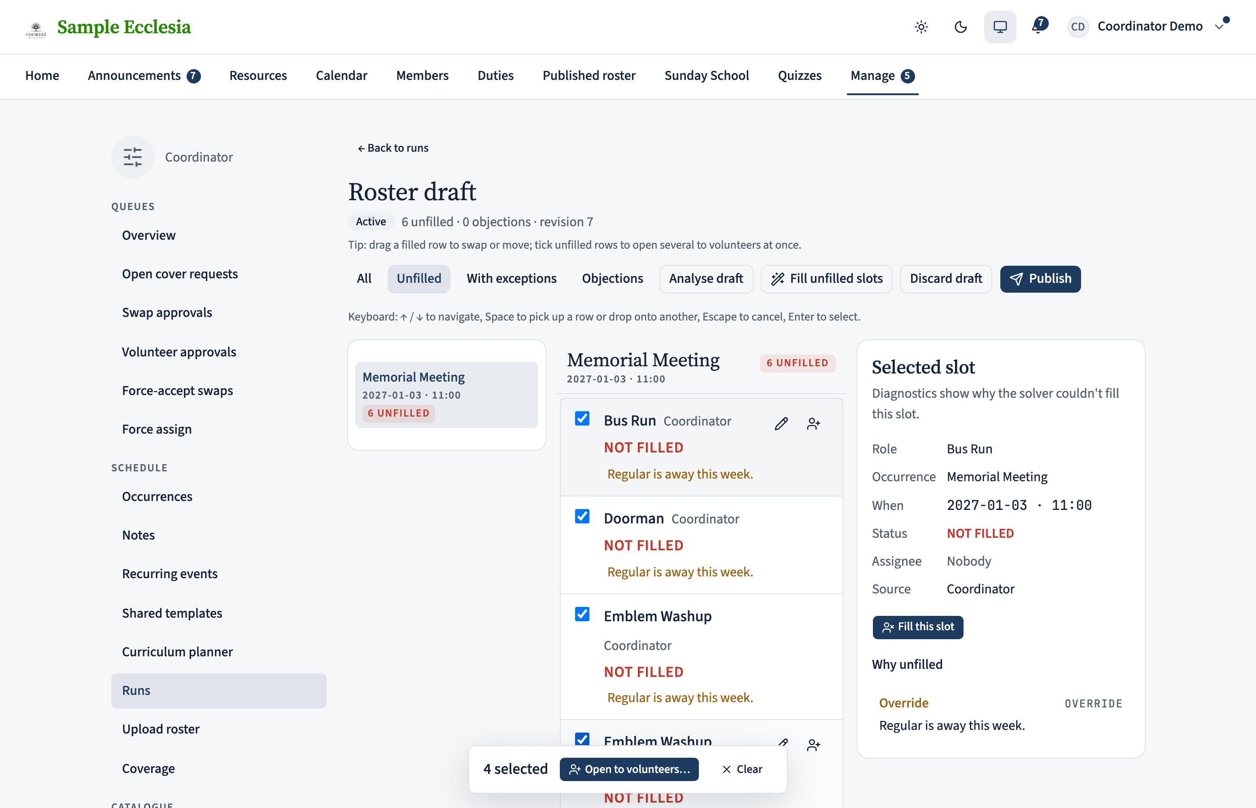Open the Sunday School tab

[x=706, y=75]
